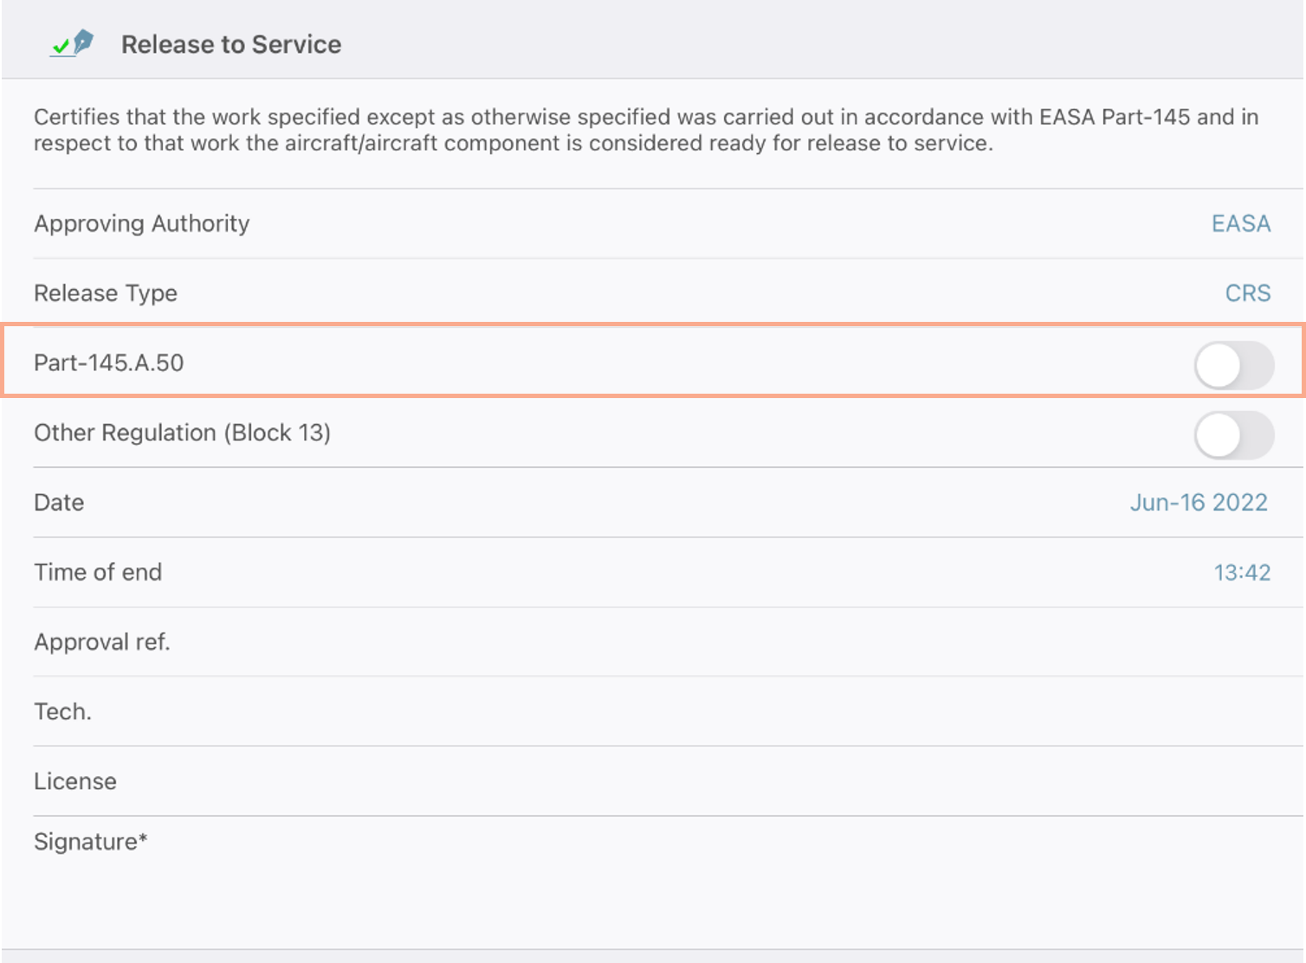Edit the 13:42 time of end value
This screenshot has height=963, width=1306.
coord(1242,573)
